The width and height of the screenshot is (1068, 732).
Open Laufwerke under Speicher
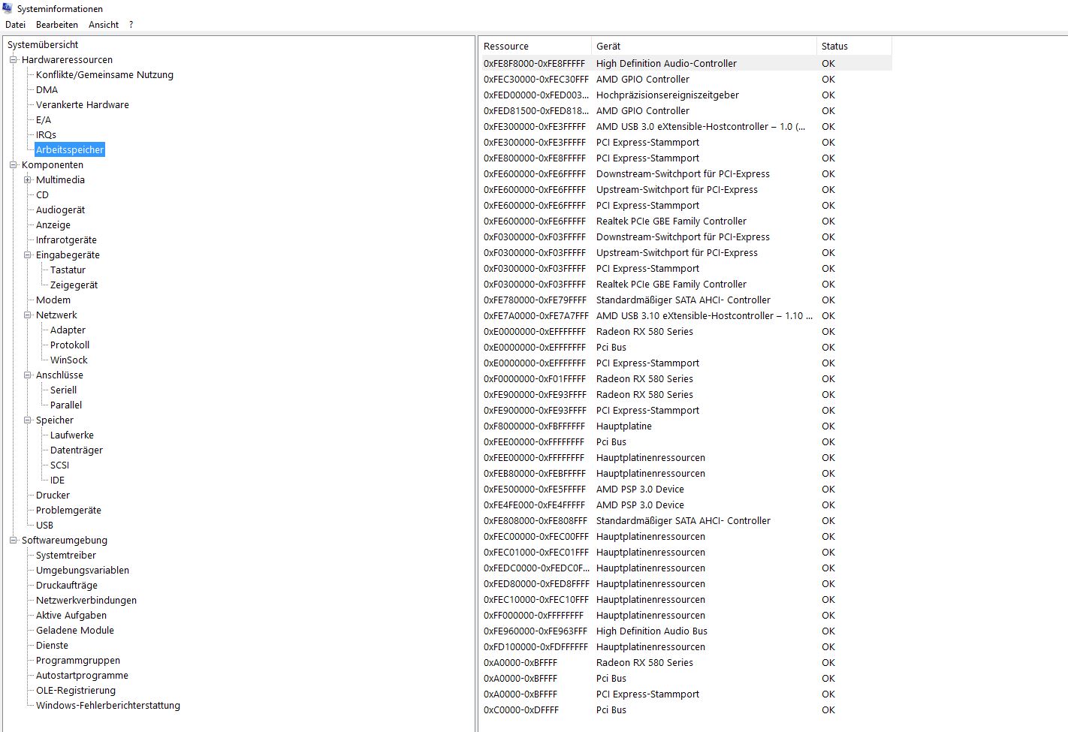tap(72, 435)
